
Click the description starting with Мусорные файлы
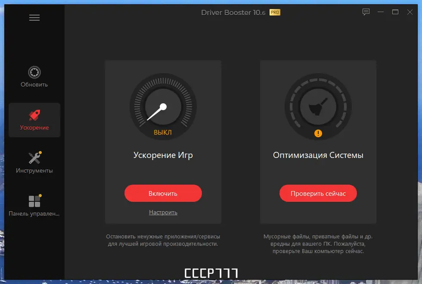(318, 244)
